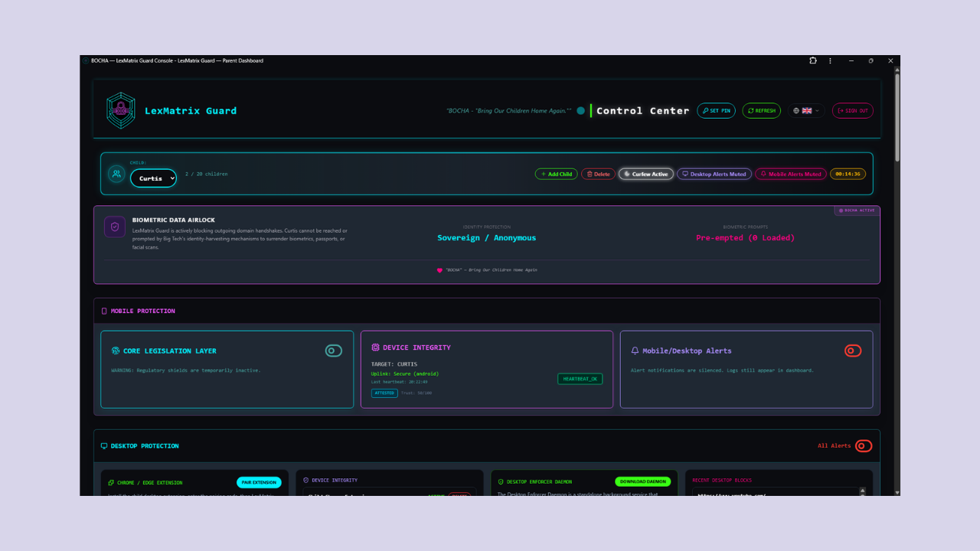Viewport: 980px width, 551px height.
Task: Click the Pair Extension button
Action: (x=259, y=483)
